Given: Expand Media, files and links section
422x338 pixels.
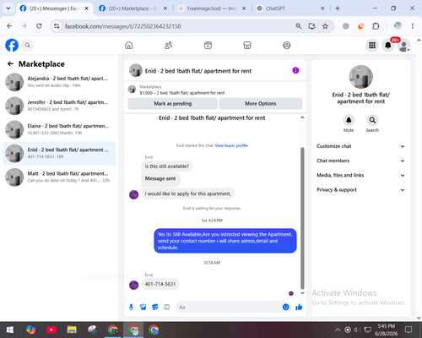Looking at the screenshot, I should (x=361, y=175).
